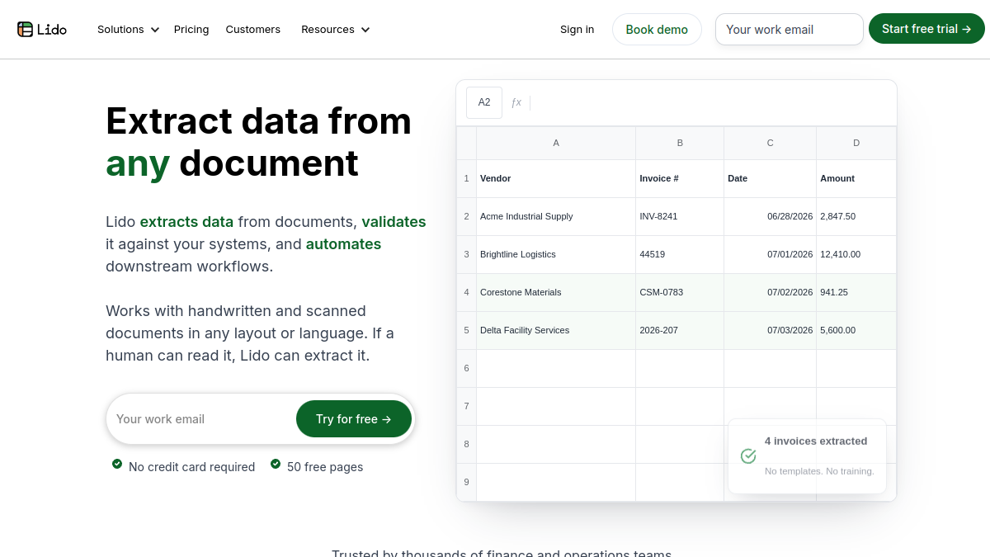
Task: Select the 07/03/2026 date cell
Action: click(x=771, y=330)
